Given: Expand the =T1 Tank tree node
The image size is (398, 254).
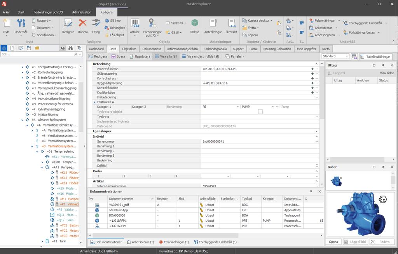Looking at the screenshot, I should point(42,241).
